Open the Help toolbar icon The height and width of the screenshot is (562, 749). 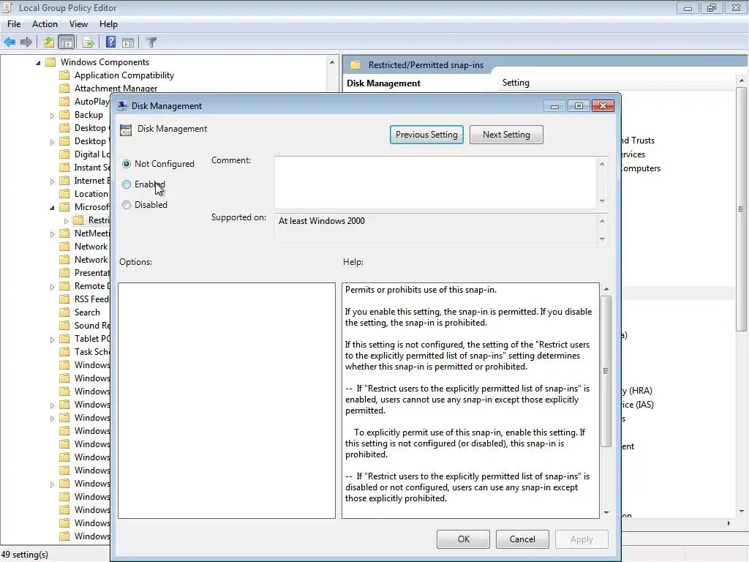pyautogui.click(x=111, y=42)
